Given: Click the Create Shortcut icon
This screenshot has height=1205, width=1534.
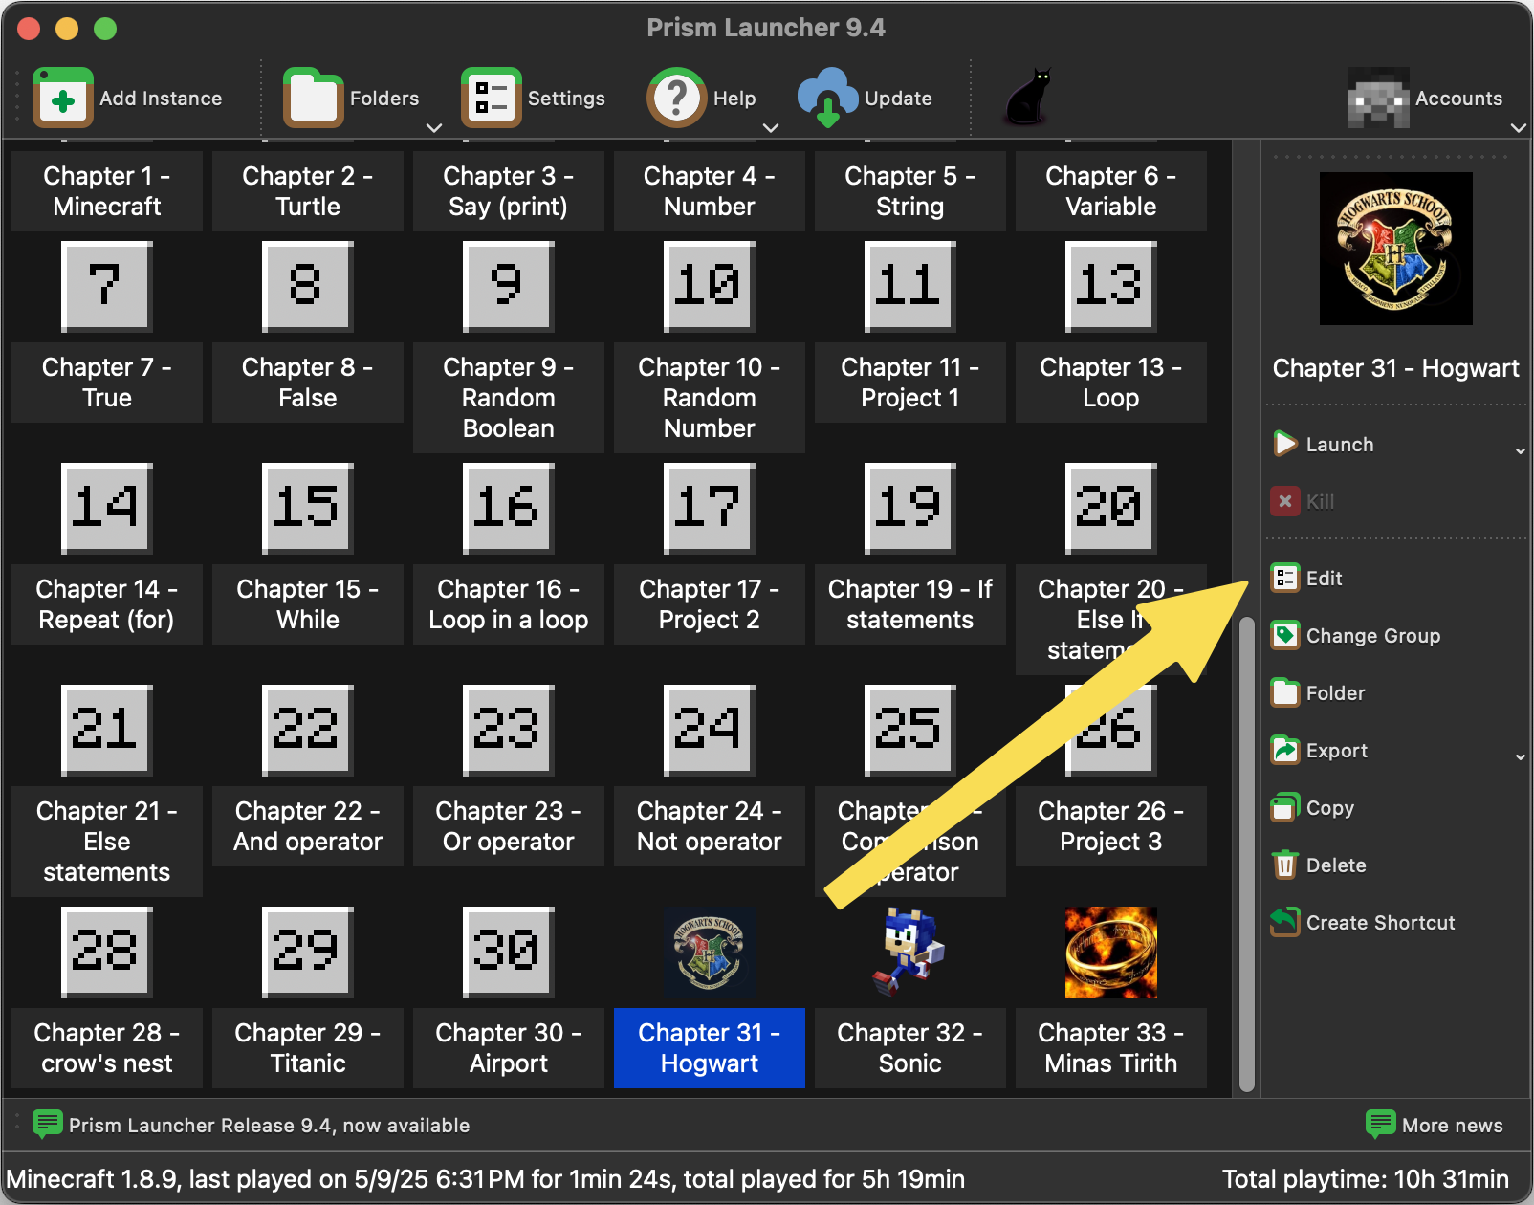Looking at the screenshot, I should point(1284,923).
